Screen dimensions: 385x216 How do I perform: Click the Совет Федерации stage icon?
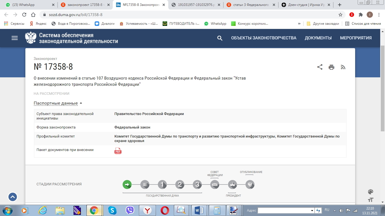pyautogui.click(x=214, y=185)
